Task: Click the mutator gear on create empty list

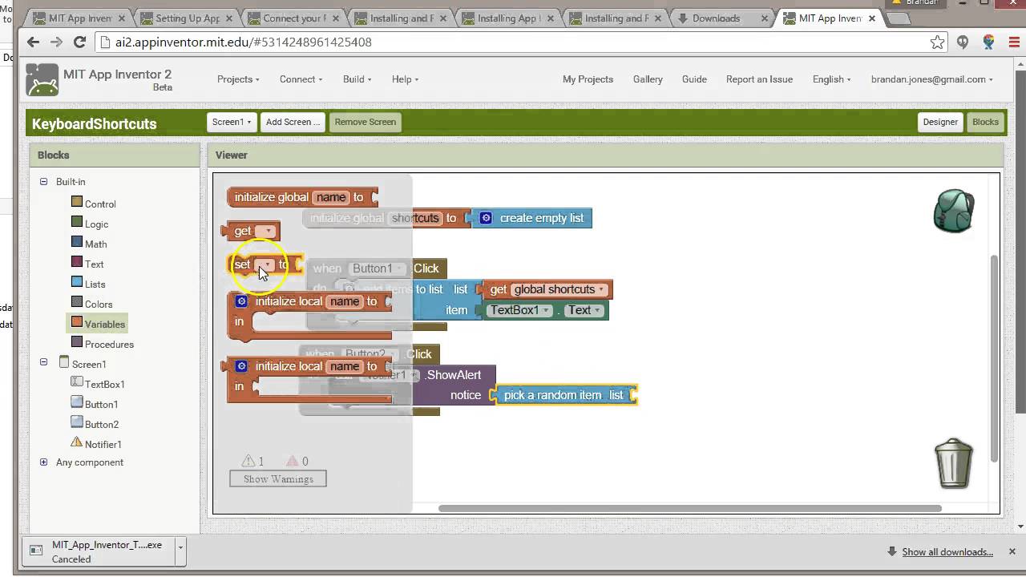Action: pos(486,218)
